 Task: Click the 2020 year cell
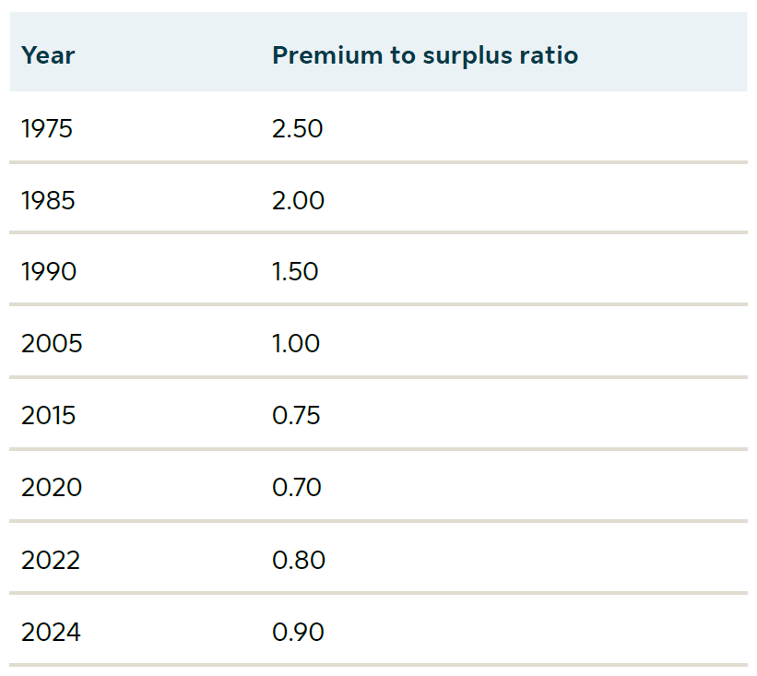point(52,488)
